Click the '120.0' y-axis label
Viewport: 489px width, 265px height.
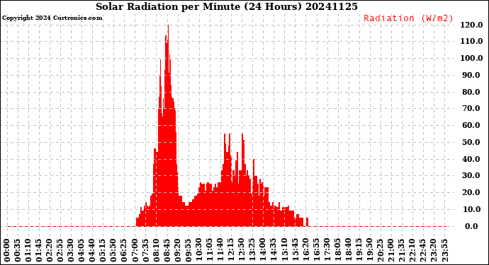point(471,25)
